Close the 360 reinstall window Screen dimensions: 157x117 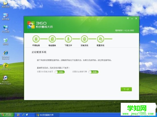point(136,18)
